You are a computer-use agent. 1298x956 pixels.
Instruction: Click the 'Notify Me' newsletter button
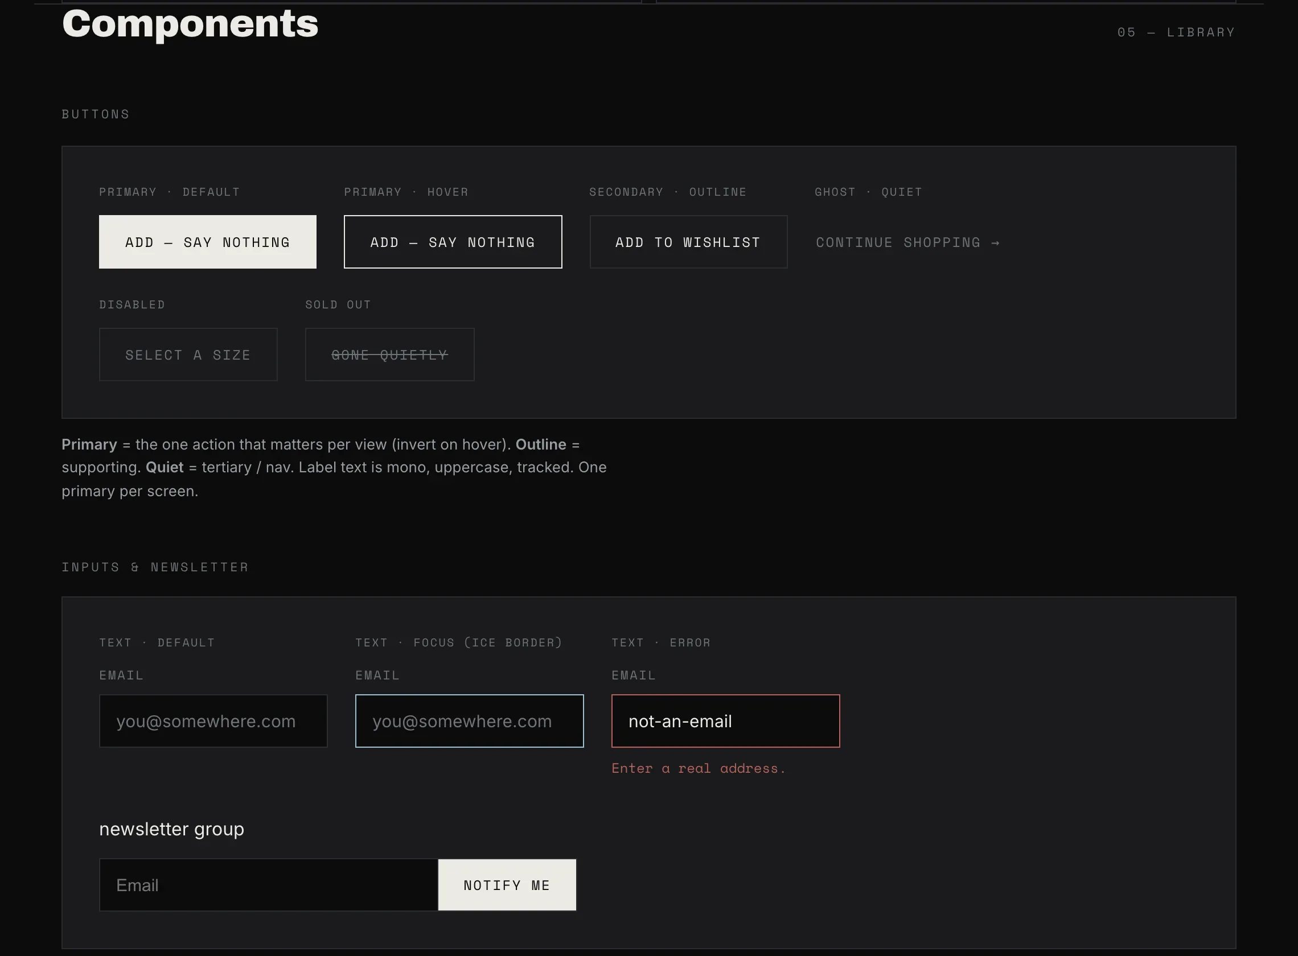[507, 885]
